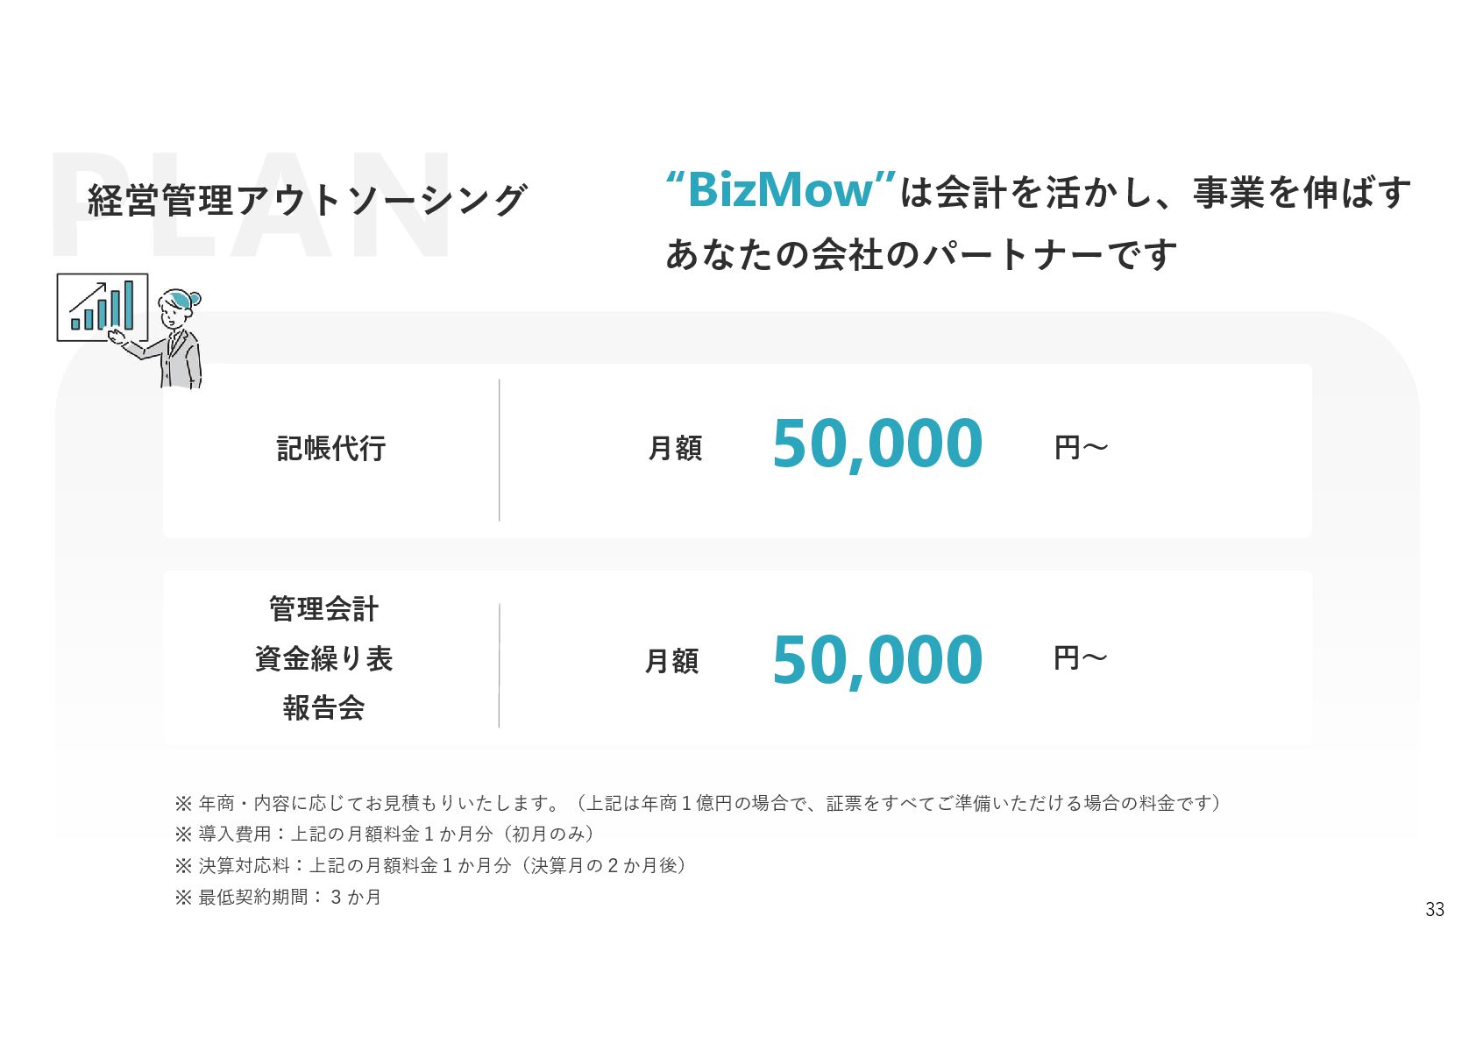The width and height of the screenshot is (1476, 1044).
Task: Click 円〜 unit in the first plan row
Action: coord(1081,448)
